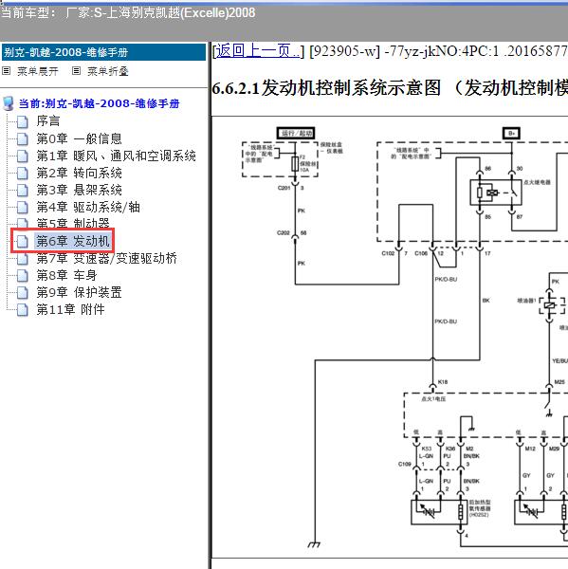Image resolution: width=568 pixels, height=569 pixels.
Task: Open 第0章 一般信息
Action: (x=79, y=138)
